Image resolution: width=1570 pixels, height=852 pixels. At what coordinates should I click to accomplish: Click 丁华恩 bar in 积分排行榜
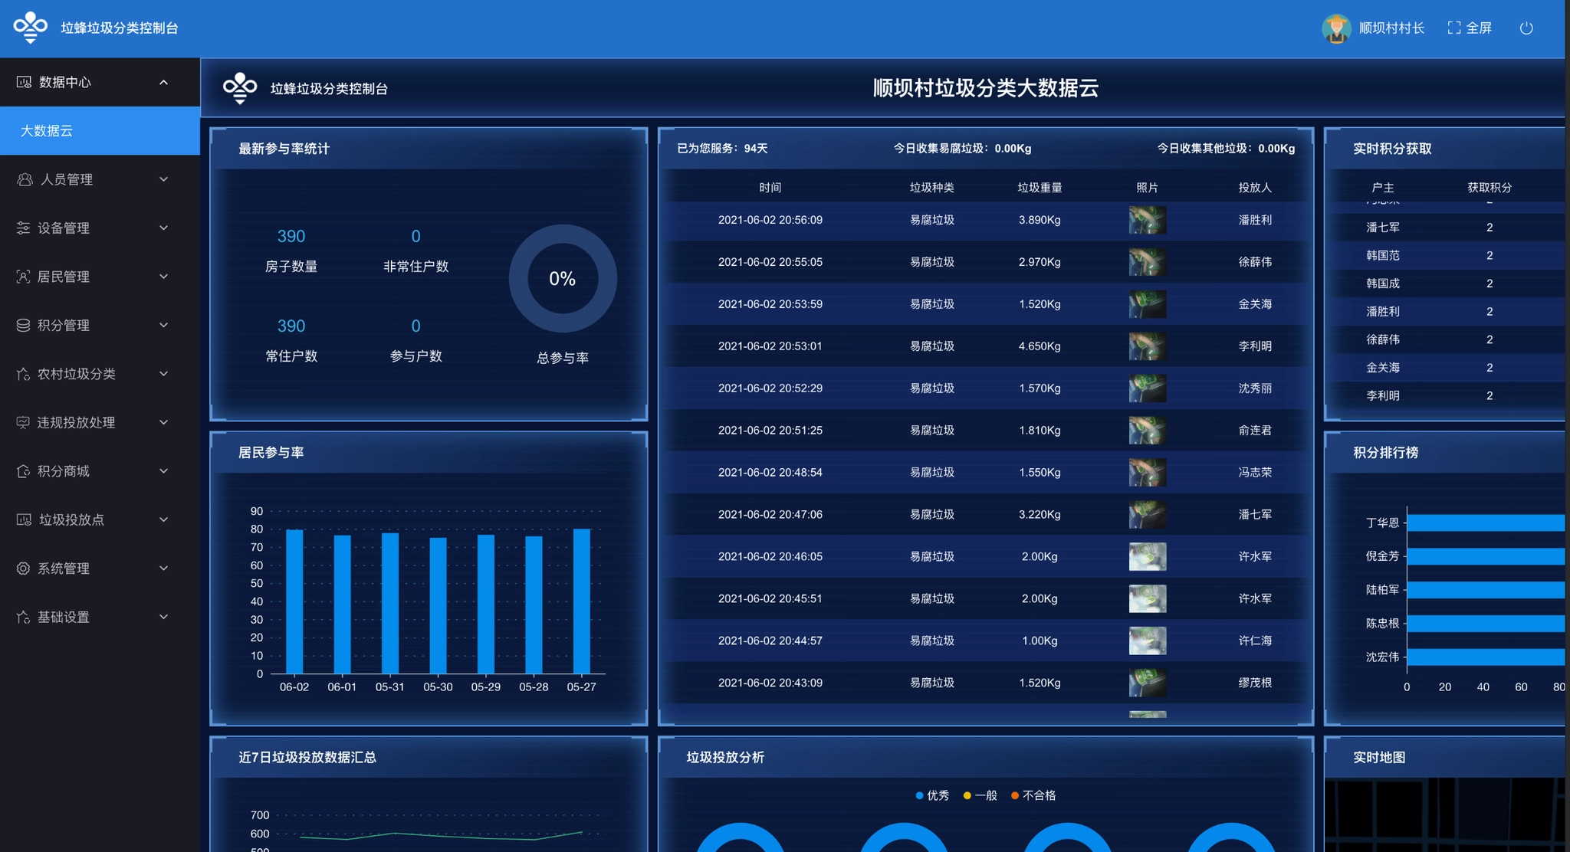[x=1486, y=523]
